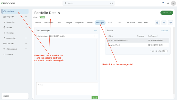Screen dimensions: 177x100
Task: Open the AE account avatar
Action: [x=173, y=3]
